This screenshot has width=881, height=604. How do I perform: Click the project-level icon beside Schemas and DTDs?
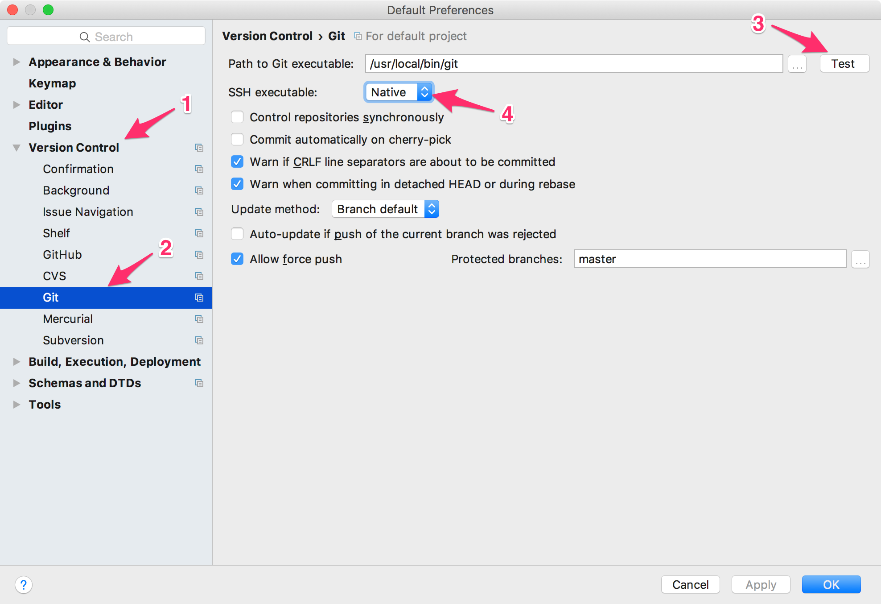pyautogui.click(x=199, y=383)
